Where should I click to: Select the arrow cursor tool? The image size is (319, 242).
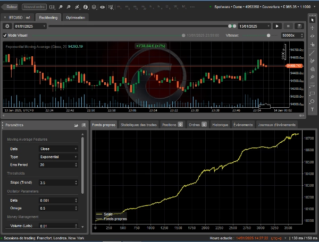(x=312, y=20)
